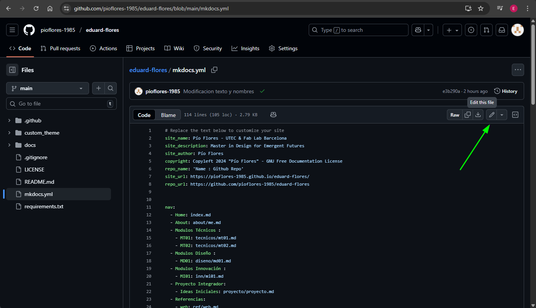
Task: Select the Code view toggle
Action: (144, 115)
